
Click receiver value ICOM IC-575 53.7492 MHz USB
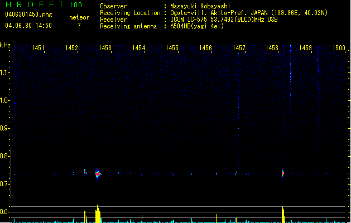coord(224,20)
